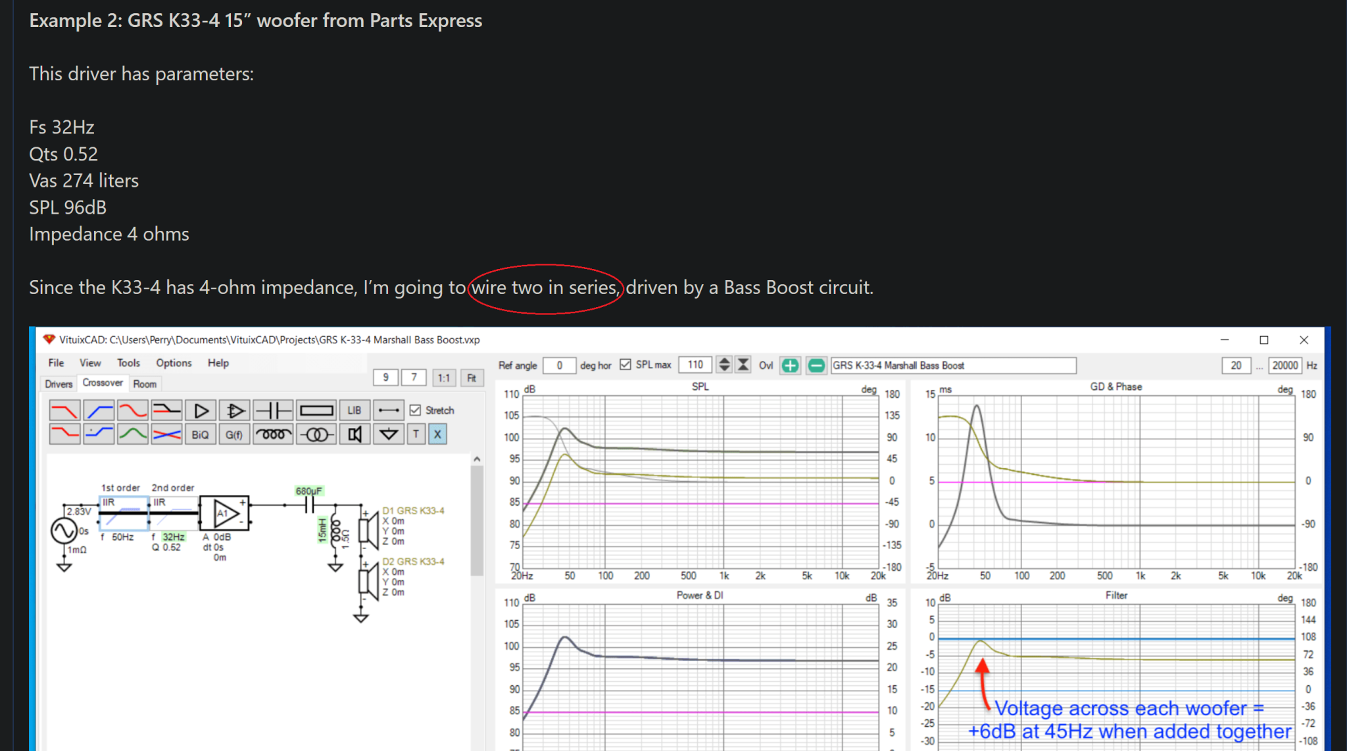Click the hourglass-shaped icon beside SPL max
1347x751 pixels.
click(743, 365)
